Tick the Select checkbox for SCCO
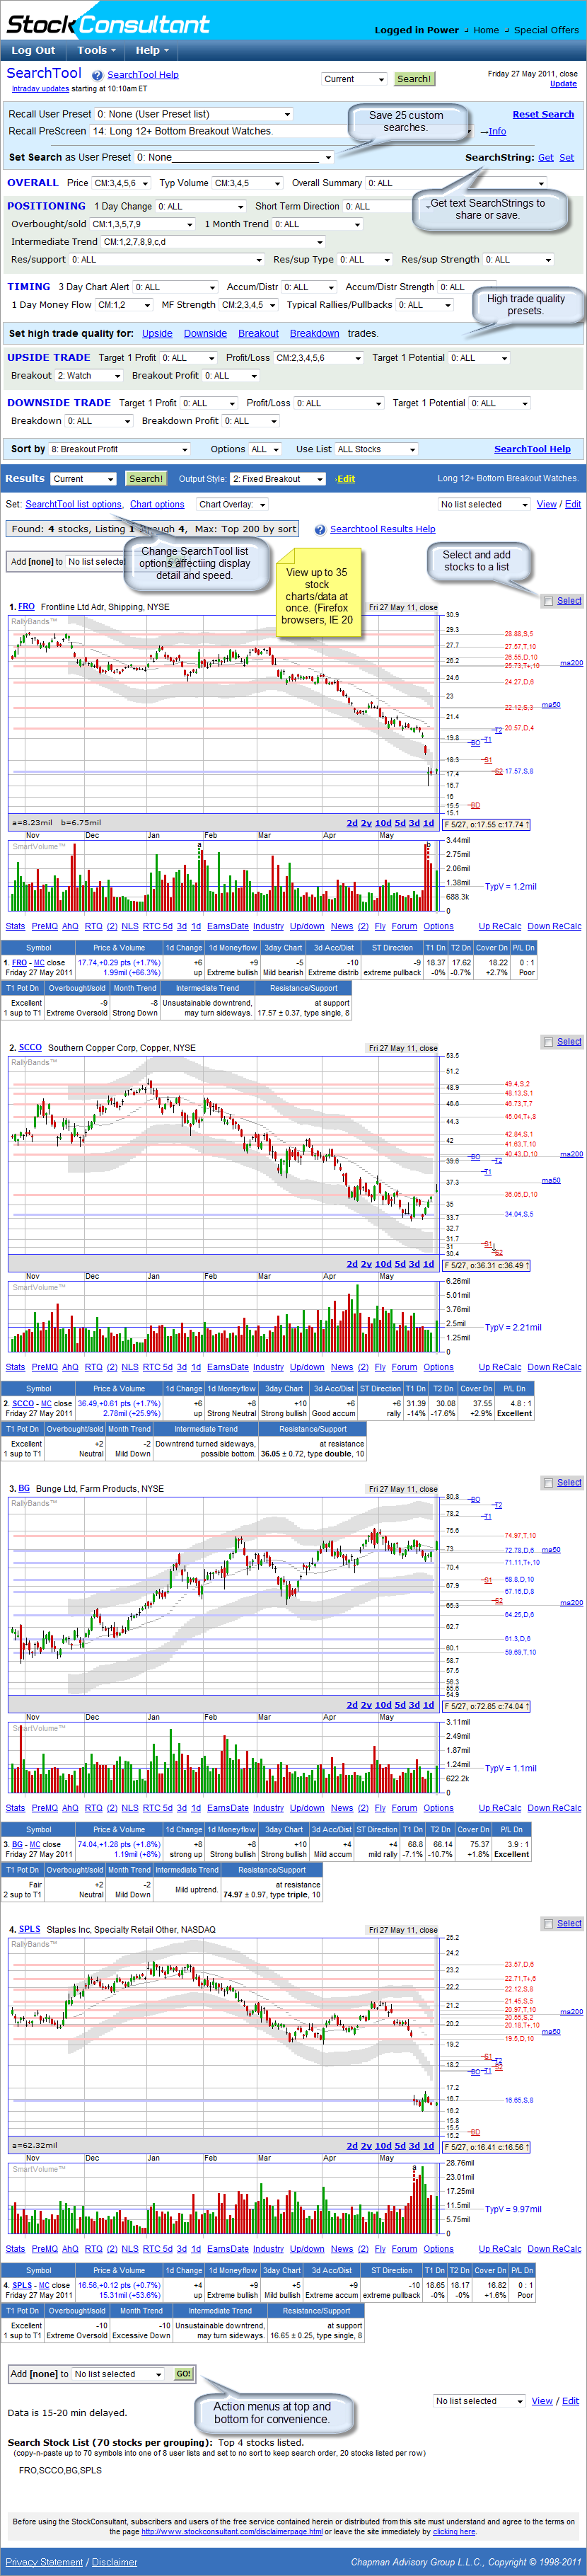587x2576 pixels. pos(548,1042)
